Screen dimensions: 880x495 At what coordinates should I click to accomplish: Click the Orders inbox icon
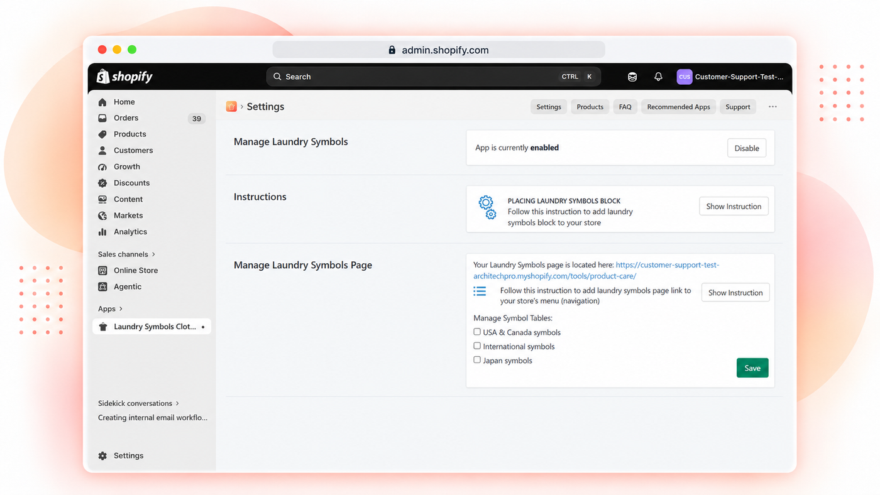[x=102, y=118]
